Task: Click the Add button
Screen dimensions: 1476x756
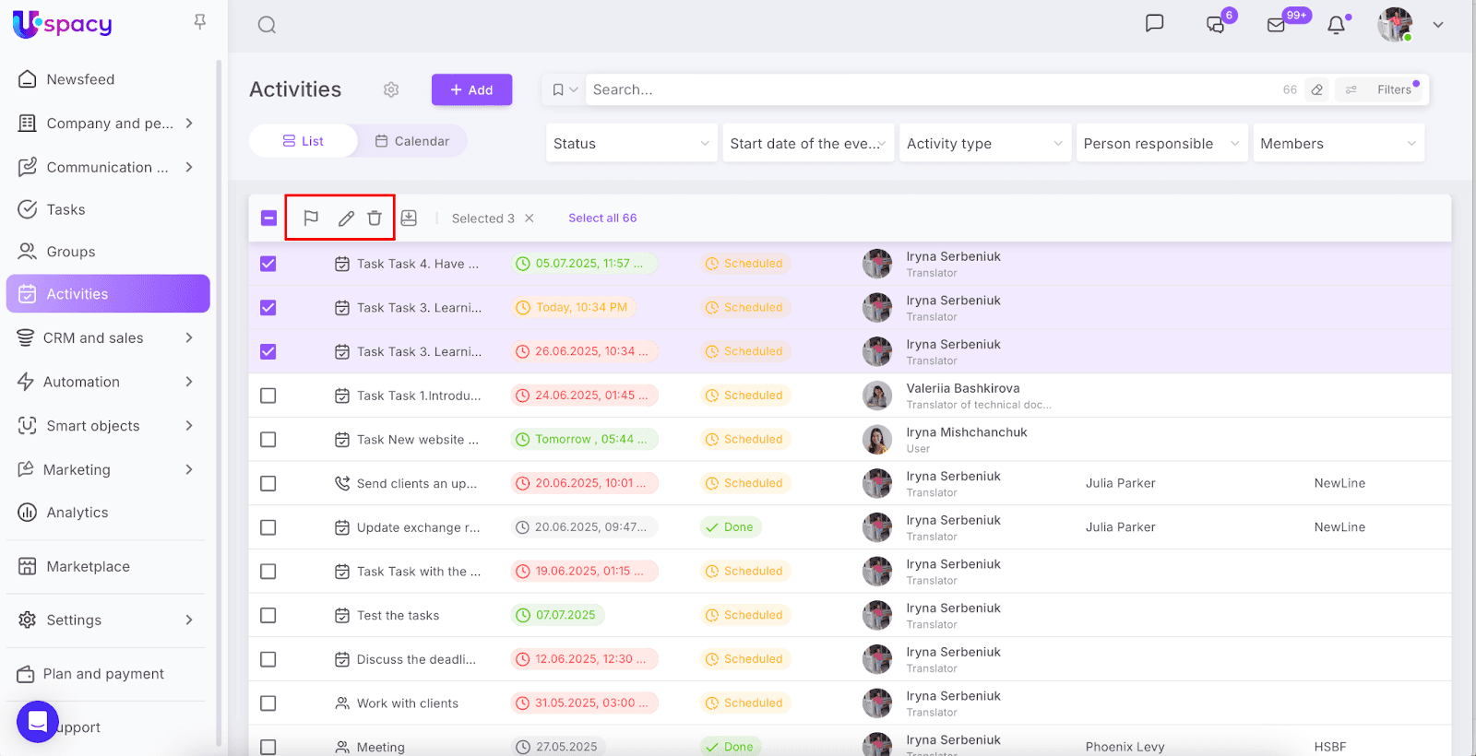Action: point(471,89)
